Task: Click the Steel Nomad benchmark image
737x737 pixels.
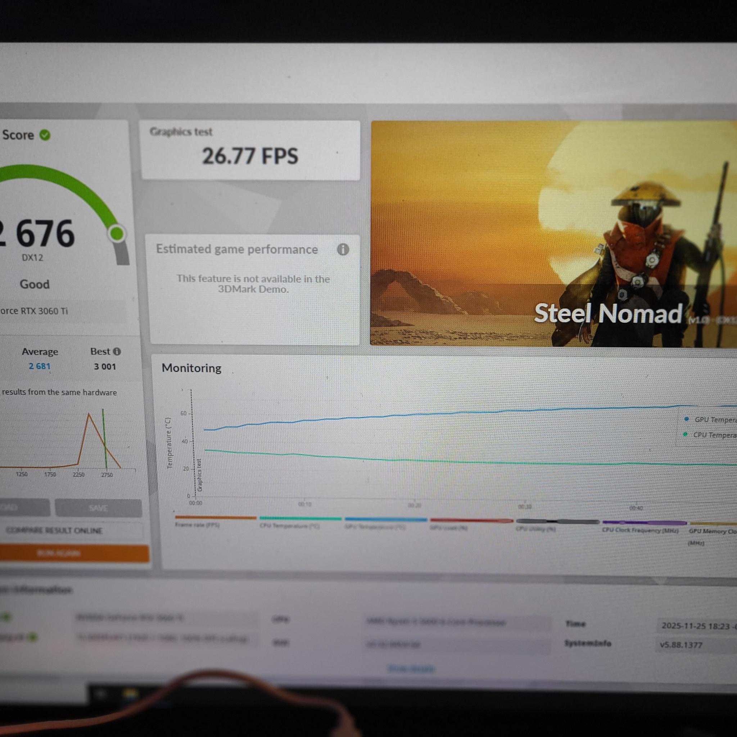Action: click(x=553, y=234)
